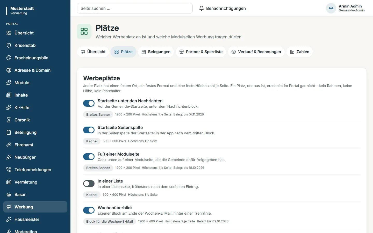
Task: Toggle off Startseite Seitenspalte ad slot
Action: click(89, 130)
